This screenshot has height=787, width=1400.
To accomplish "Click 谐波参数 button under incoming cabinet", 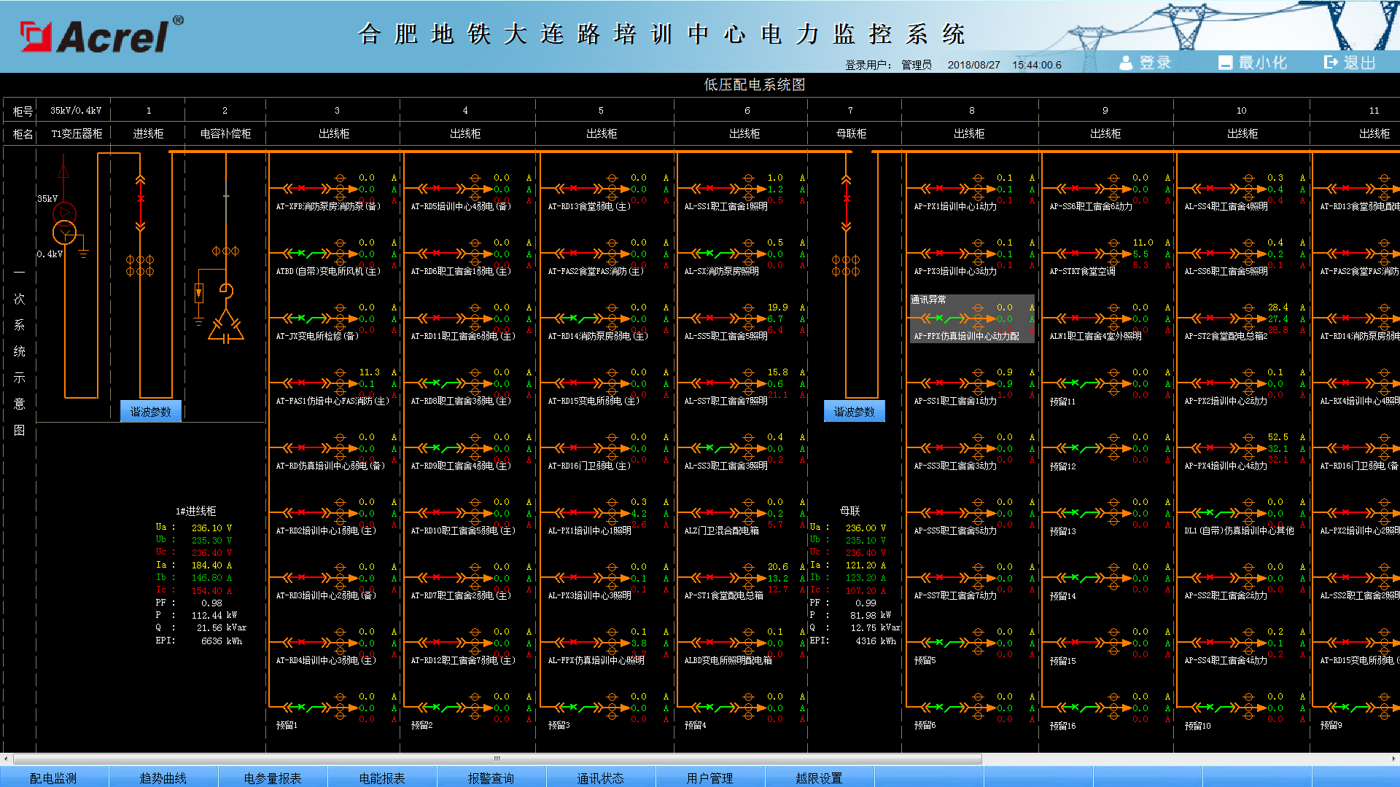I will 150,412.
